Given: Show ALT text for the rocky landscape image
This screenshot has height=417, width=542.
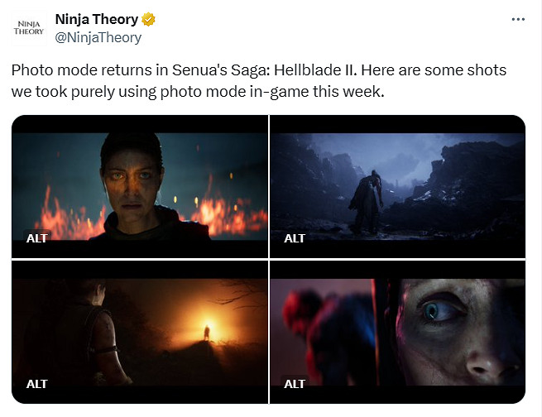Looking at the screenshot, I should coord(295,238).
